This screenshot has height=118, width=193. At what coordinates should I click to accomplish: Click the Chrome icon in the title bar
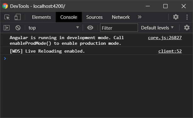click(5, 6)
